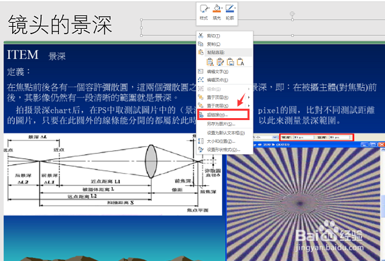The width and height of the screenshot is (385, 261).
Task: Click the 定義： label on slide
Action: (x=19, y=72)
